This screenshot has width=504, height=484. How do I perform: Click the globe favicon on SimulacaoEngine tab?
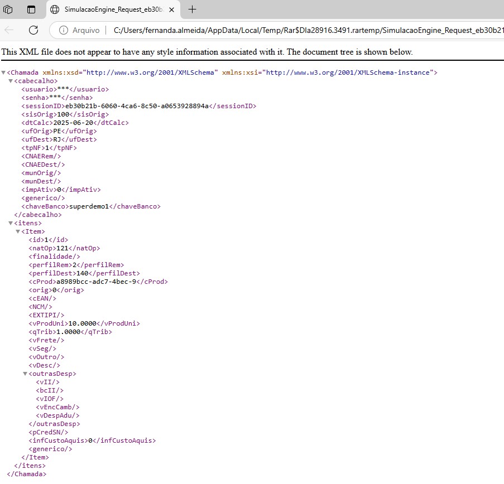pyautogui.click(x=55, y=9)
